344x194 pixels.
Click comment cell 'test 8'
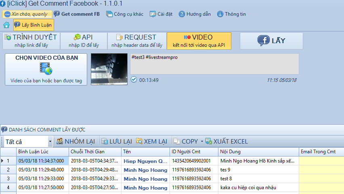pos(258,179)
